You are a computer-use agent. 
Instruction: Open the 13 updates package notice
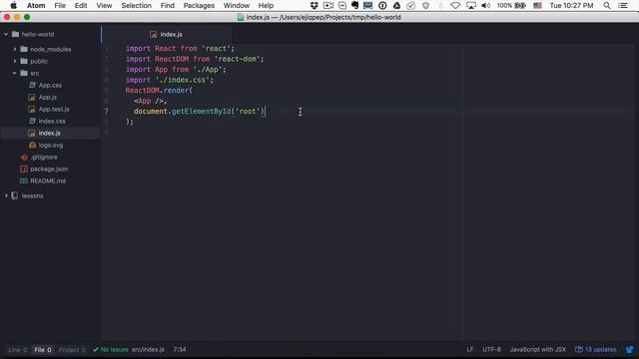point(595,350)
